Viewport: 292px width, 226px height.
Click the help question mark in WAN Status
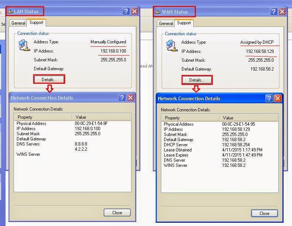[x=274, y=12]
